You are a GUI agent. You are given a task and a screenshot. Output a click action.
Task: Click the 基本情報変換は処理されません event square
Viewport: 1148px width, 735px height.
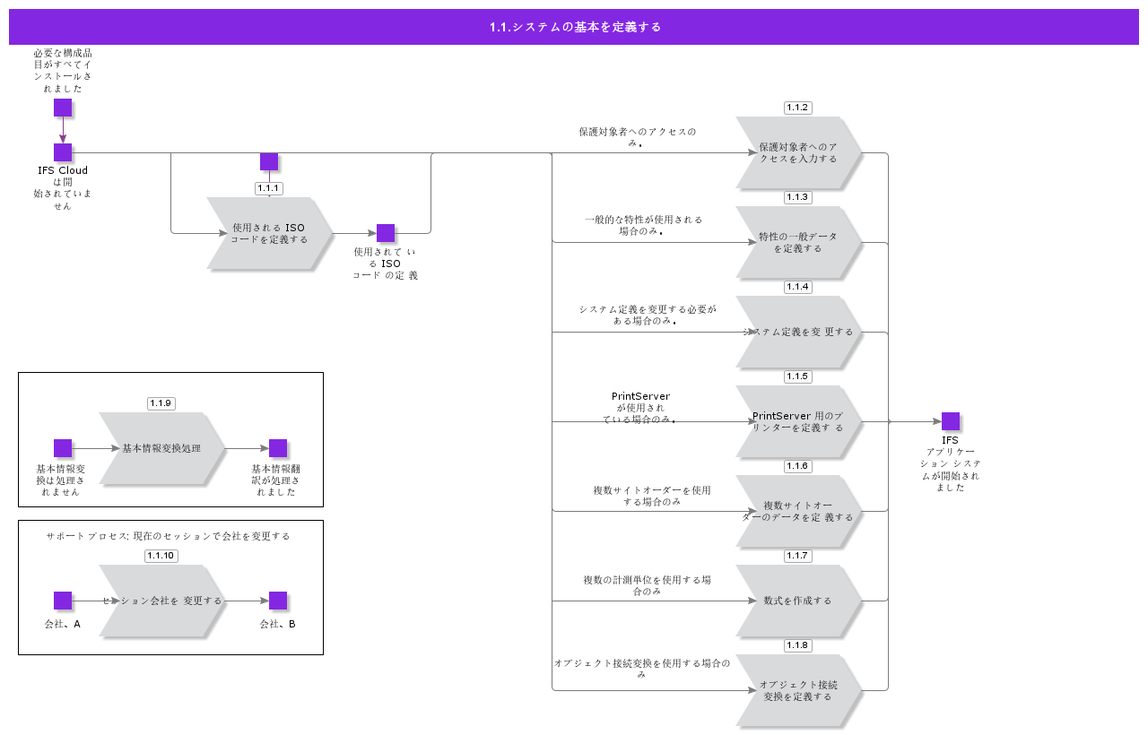click(x=63, y=448)
